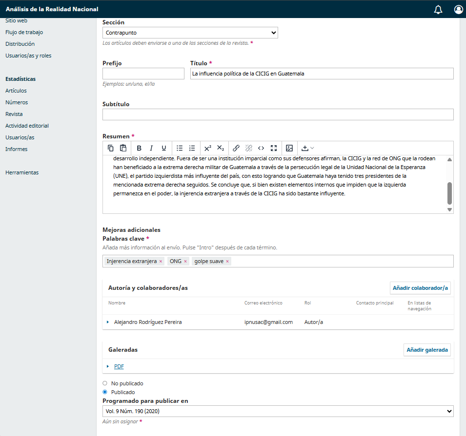Open the 'Programado para publicar en' dropdown
The height and width of the screenshot is (436, 466).
[x=278, y=411]
